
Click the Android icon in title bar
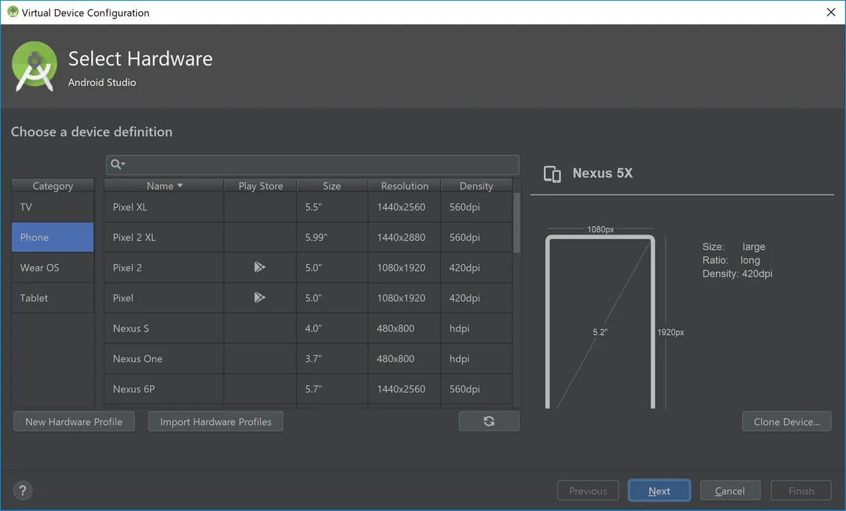[13, 12]
